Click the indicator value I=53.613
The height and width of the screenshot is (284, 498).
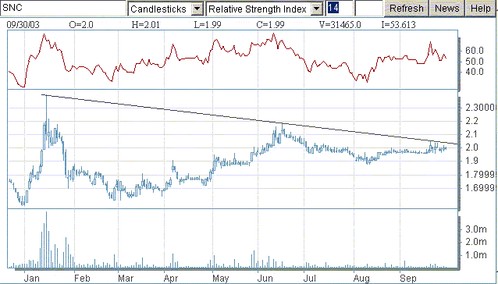click(399, 25)
